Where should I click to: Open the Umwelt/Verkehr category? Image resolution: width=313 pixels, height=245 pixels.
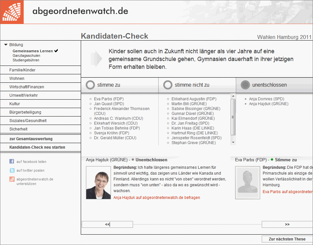coord(41,95)
